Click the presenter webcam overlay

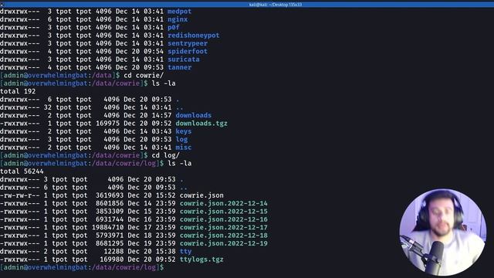coord(442,232)
